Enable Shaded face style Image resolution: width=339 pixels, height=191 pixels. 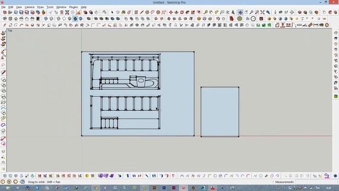coord(69,19)
